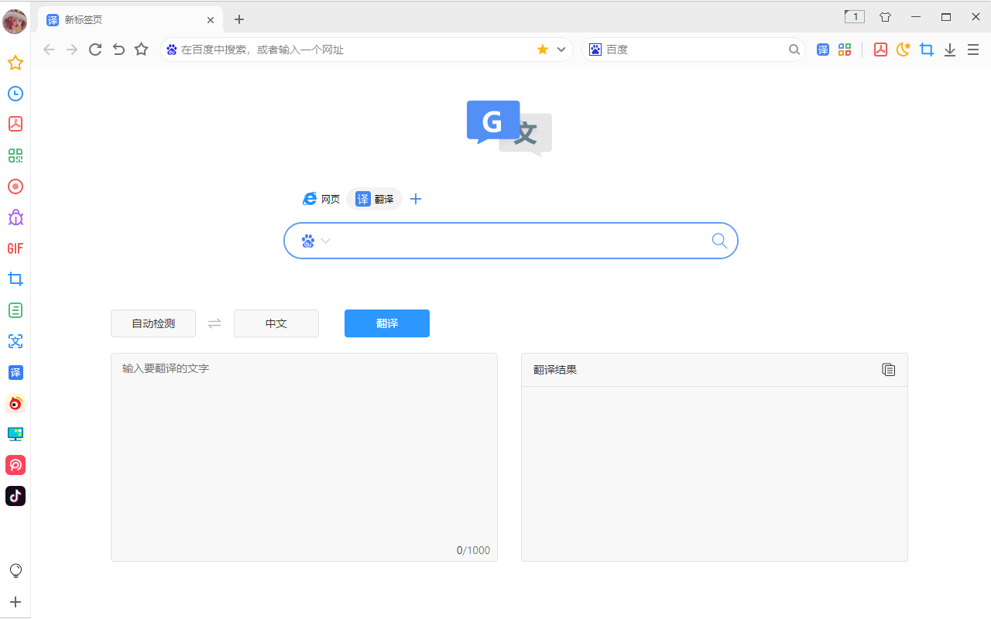Viewport: 991px width, 619px height.
Task: Start the screen recording tool in sidebar
Action: [x=15, y=186]
